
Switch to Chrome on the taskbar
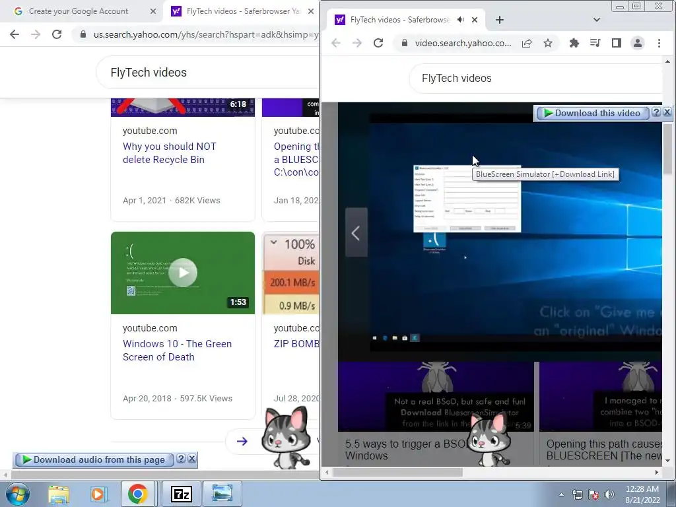pyautogui.click(x=137, y=494)
